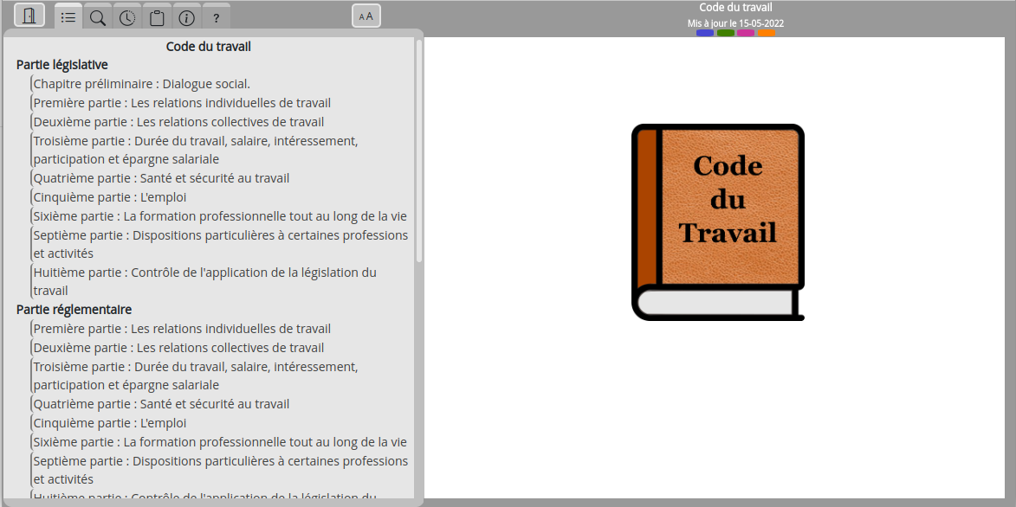The image size is (1016, 507).
Task: Open Sixième partie : La formation professionnelle
Action: (x=218, y=215)
